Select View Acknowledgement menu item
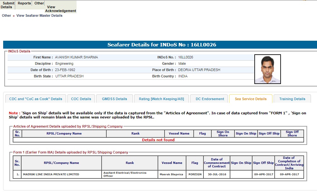Image resolution: width=317 pixels, height=192 pixels. pos(60,9)
